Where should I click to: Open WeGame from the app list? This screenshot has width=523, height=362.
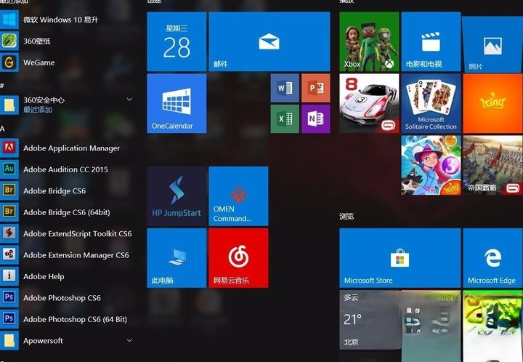(38, 63)
